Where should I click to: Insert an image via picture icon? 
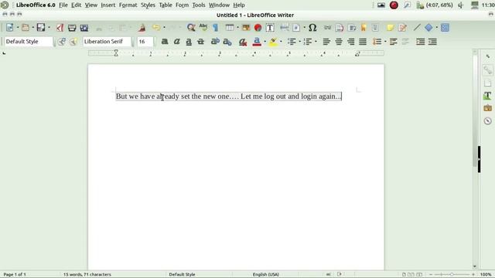point(246,28)
